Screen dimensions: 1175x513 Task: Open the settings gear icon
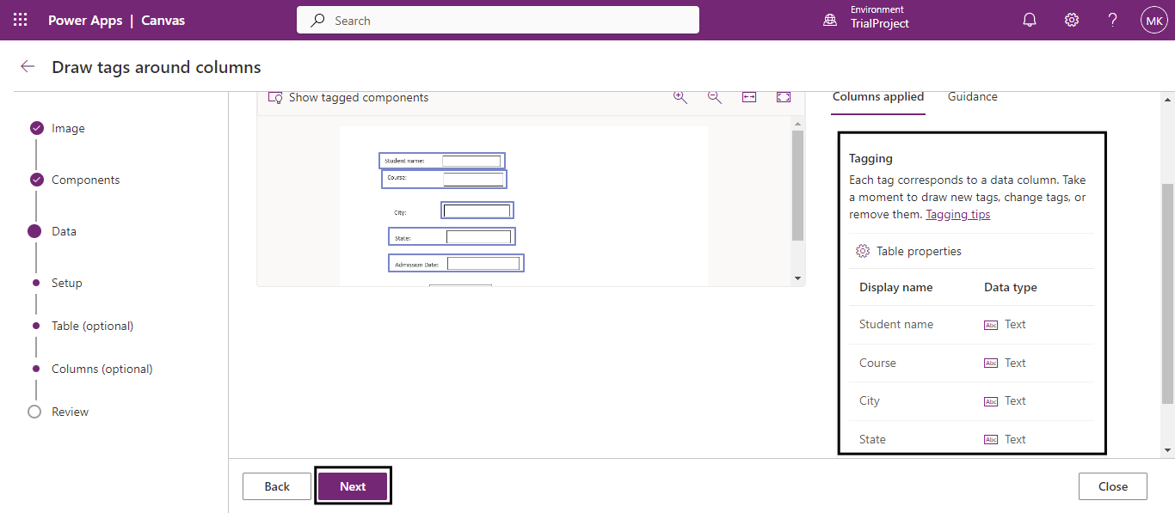pos(1072,20)
